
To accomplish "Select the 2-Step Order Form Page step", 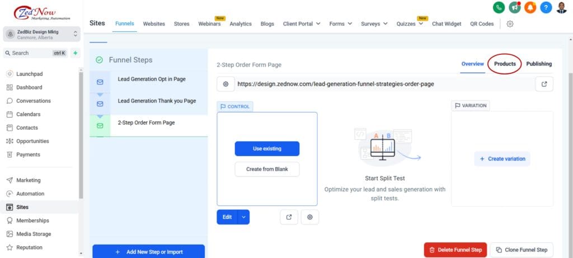I will 149,126.
